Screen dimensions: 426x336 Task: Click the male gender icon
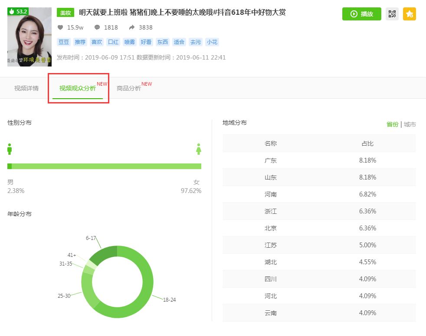click(x=10, y=149)
